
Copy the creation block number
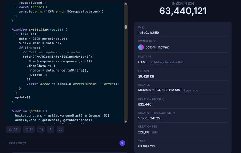[163, 99]
